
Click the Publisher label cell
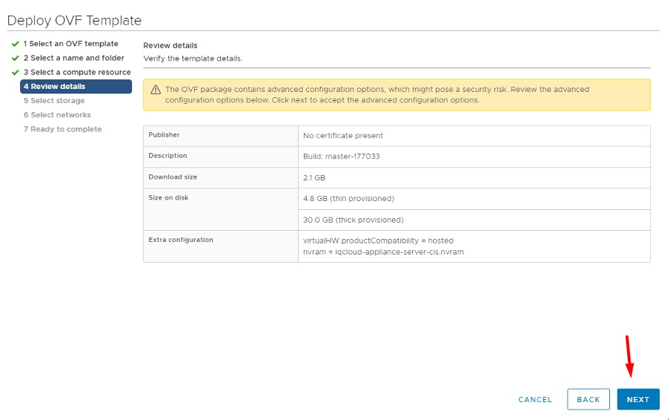point(221,136)
